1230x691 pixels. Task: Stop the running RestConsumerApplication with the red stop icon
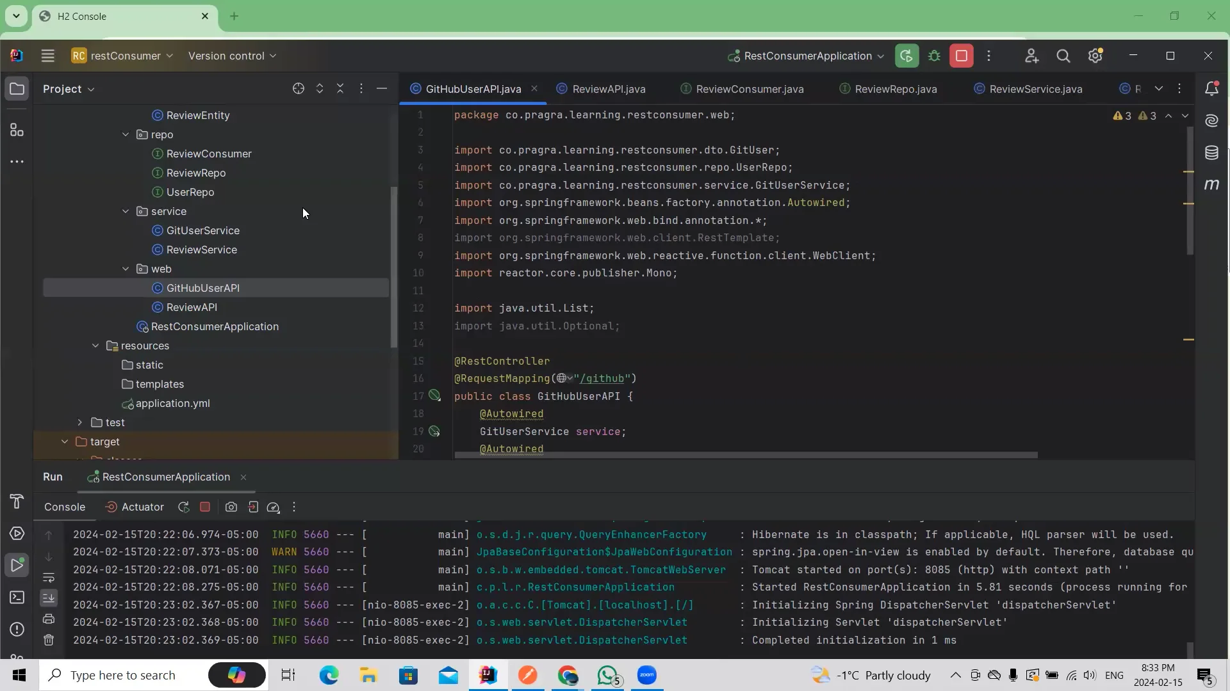pyautogui.click(x=961, y=56)
